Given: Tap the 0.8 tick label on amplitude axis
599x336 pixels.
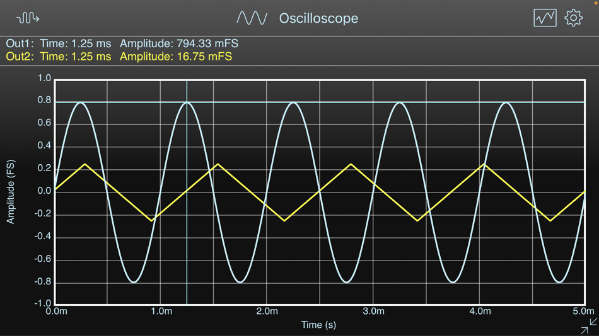Looking at the screenshot, I should (44, 100).
